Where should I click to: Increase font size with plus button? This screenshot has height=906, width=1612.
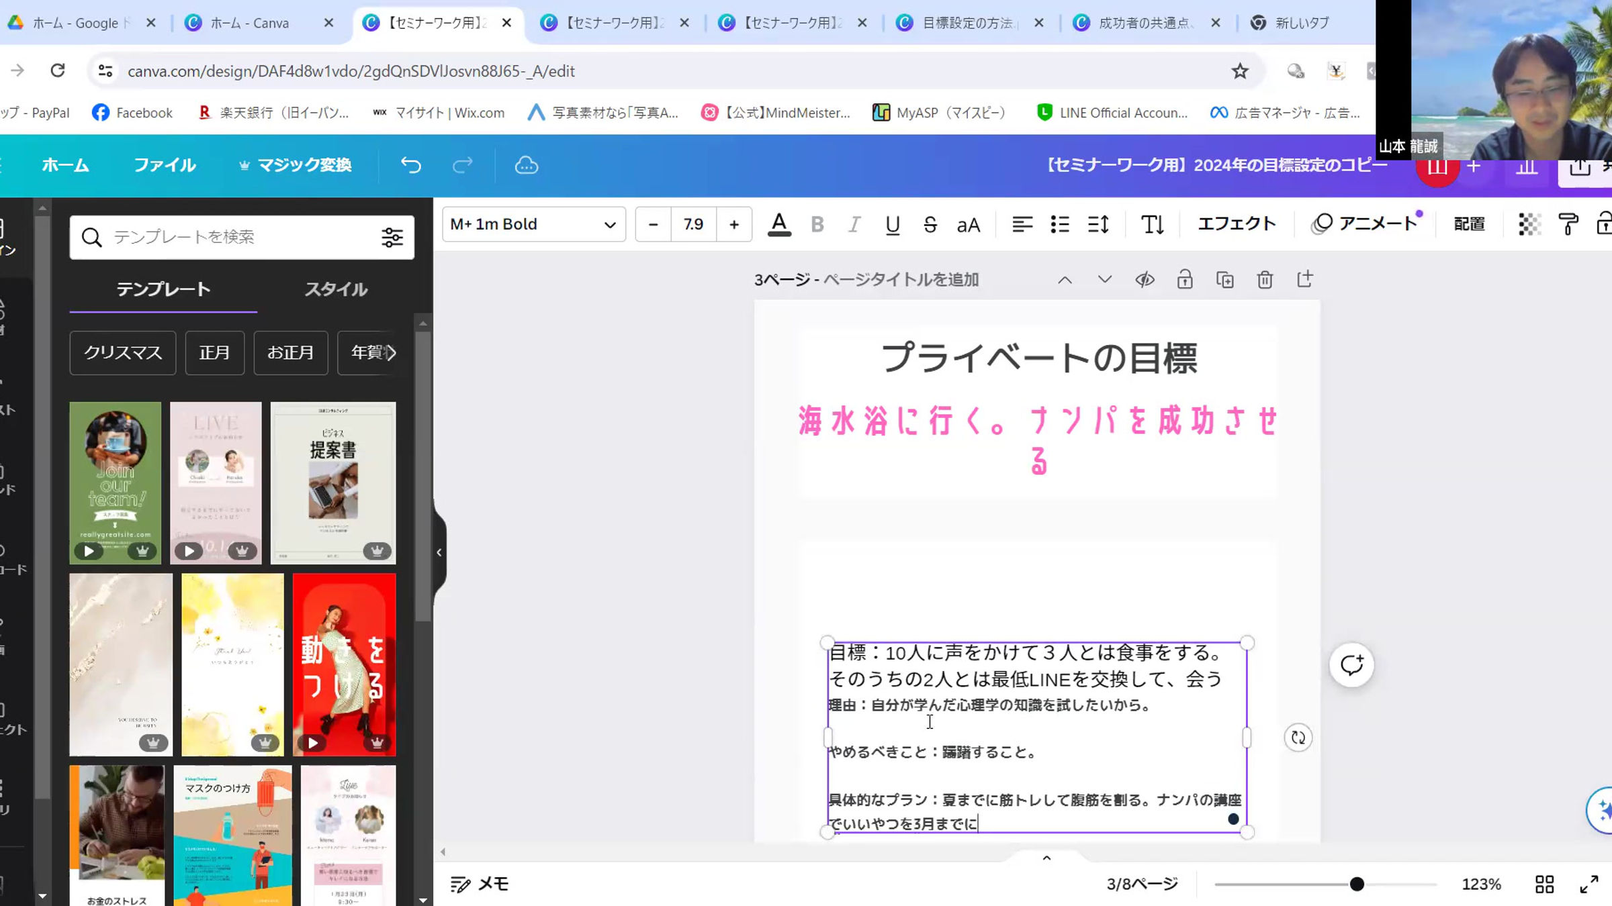coord(734,224)
